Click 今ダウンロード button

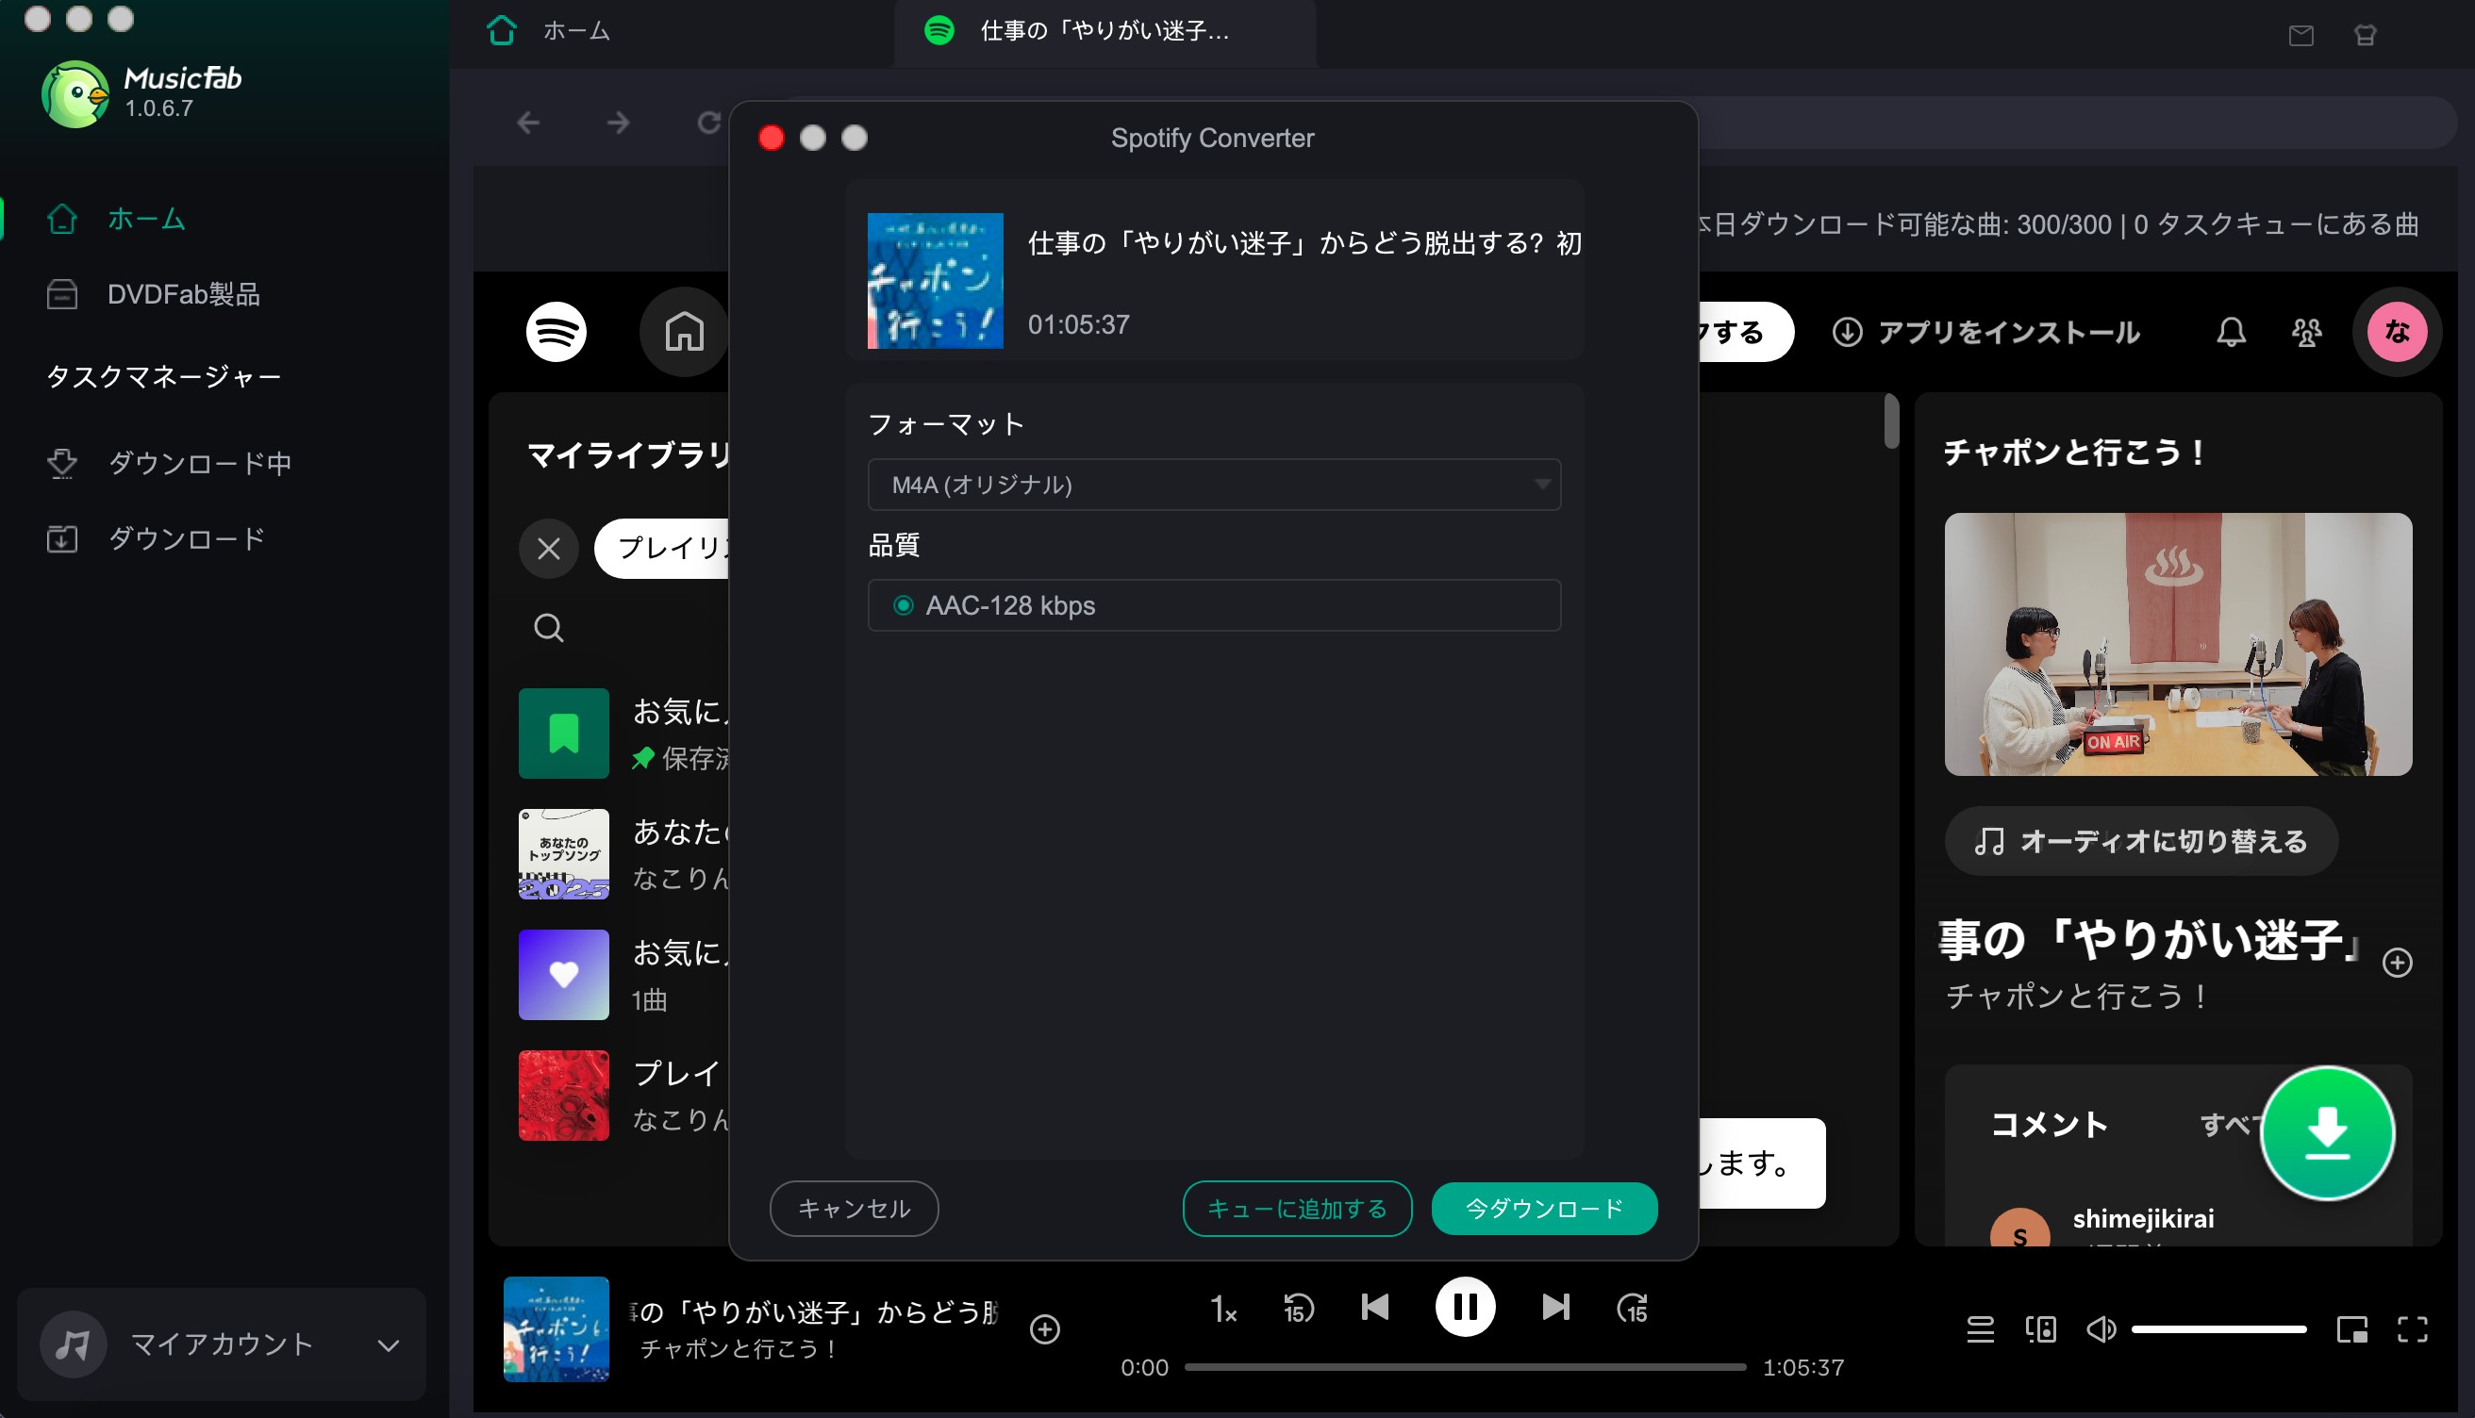click(1544, 1209)
